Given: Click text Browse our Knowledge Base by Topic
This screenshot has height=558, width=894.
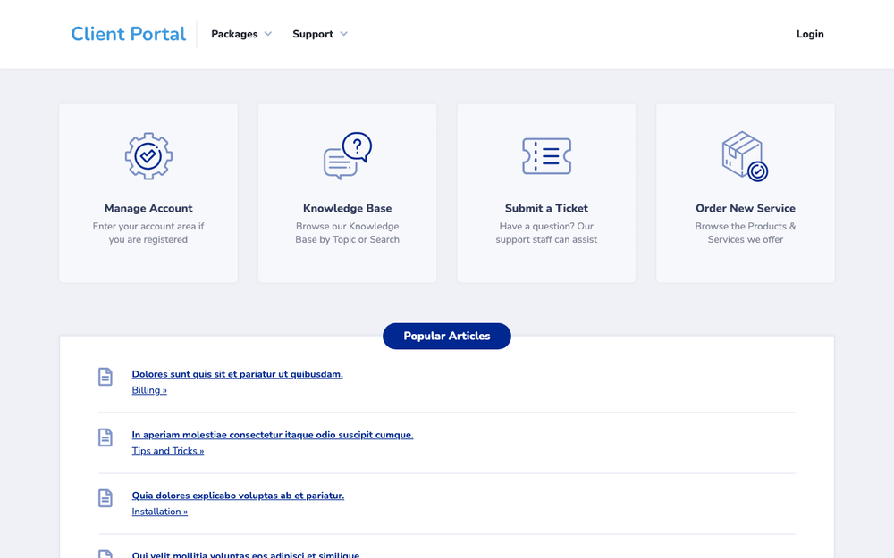Looking at the screenshot, I should coord(347,233).
